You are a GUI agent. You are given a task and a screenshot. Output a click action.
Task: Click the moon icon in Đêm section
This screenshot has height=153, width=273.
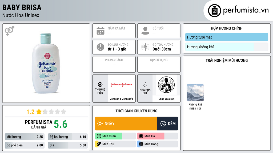(163, 124)
